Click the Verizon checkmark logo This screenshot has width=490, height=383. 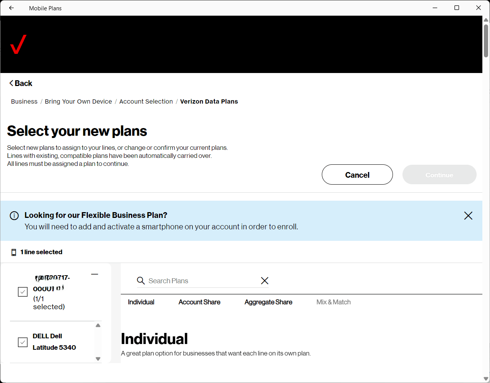(x=18, y=44)
